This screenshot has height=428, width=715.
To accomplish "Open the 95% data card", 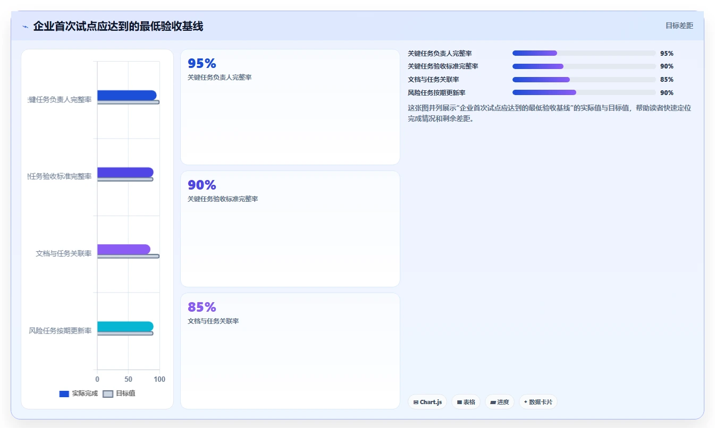I will [290, 107].
